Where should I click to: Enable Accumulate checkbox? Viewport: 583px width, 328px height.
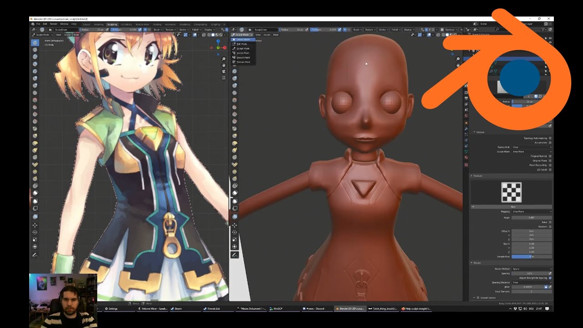pos(550,143)
